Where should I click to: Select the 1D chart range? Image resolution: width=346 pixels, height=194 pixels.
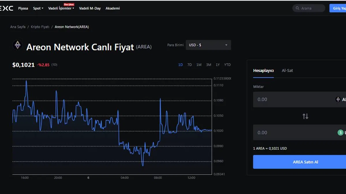tap(180, 65)
